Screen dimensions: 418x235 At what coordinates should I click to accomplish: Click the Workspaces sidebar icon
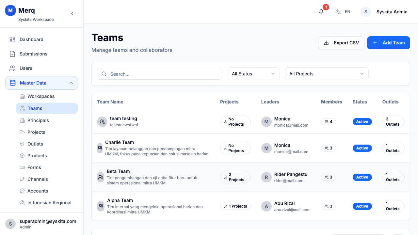tap(22, 96)
